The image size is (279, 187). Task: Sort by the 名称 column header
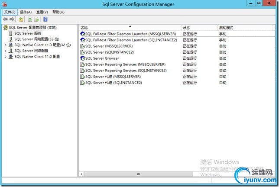130,28
